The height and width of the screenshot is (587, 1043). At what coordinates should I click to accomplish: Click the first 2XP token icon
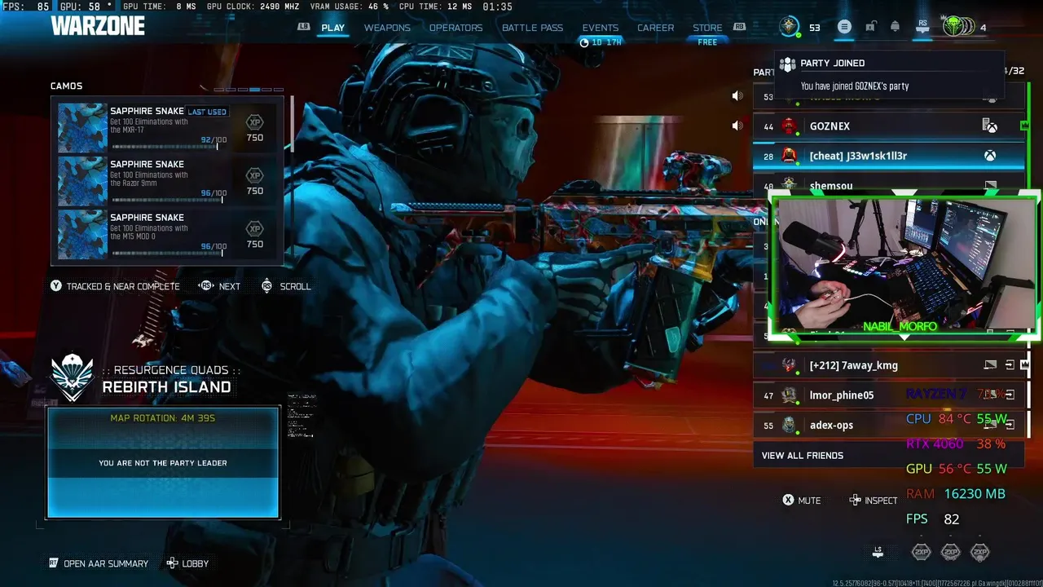tap(921, 552)
